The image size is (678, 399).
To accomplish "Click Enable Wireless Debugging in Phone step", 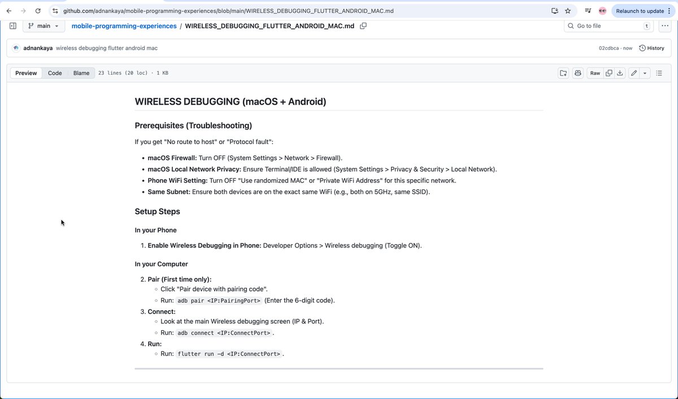I will click(x=285, y=245).
